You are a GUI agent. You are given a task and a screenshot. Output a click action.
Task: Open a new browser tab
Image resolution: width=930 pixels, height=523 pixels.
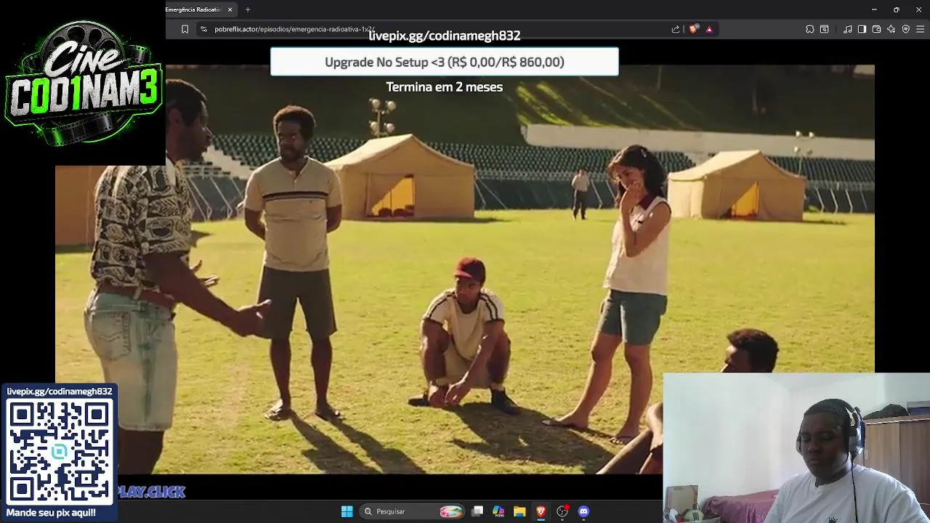248,9
